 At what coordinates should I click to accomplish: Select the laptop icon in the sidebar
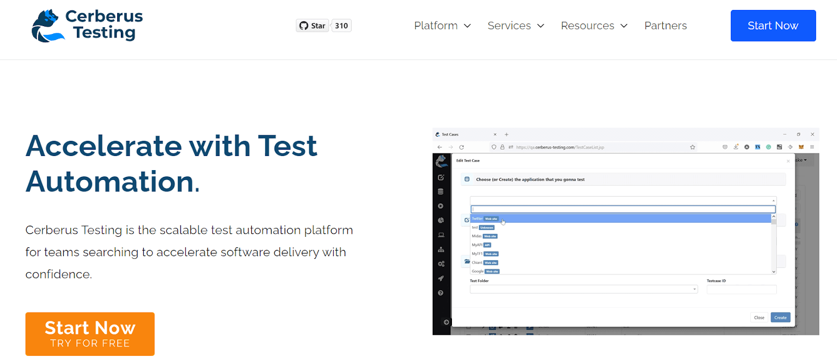tap(441, 235)
